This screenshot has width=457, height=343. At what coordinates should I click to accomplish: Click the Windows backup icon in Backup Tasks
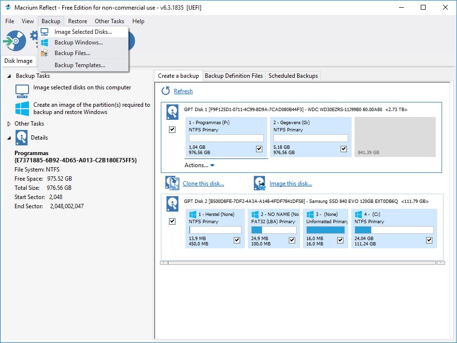coord(22,108)
